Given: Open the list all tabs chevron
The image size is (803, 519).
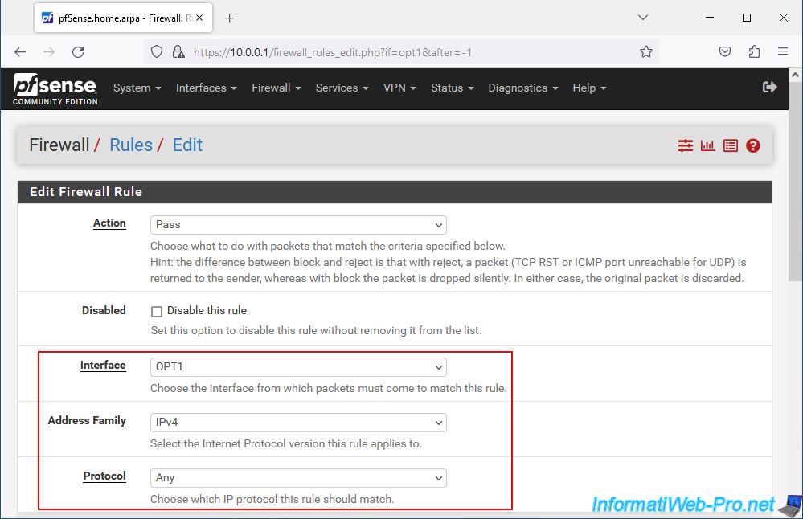Looking at the screenshot, I should (x=643, y=18).
